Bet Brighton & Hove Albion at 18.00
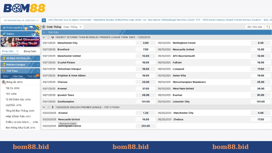Viewport: 272px width, 153px height. pos(146,75)
